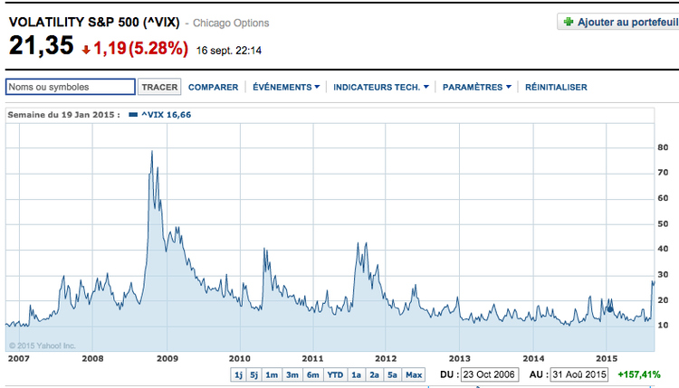Click the '+157,41%' performance value
The width and height of the screenshot is (679, 388).
coord(639,374)
